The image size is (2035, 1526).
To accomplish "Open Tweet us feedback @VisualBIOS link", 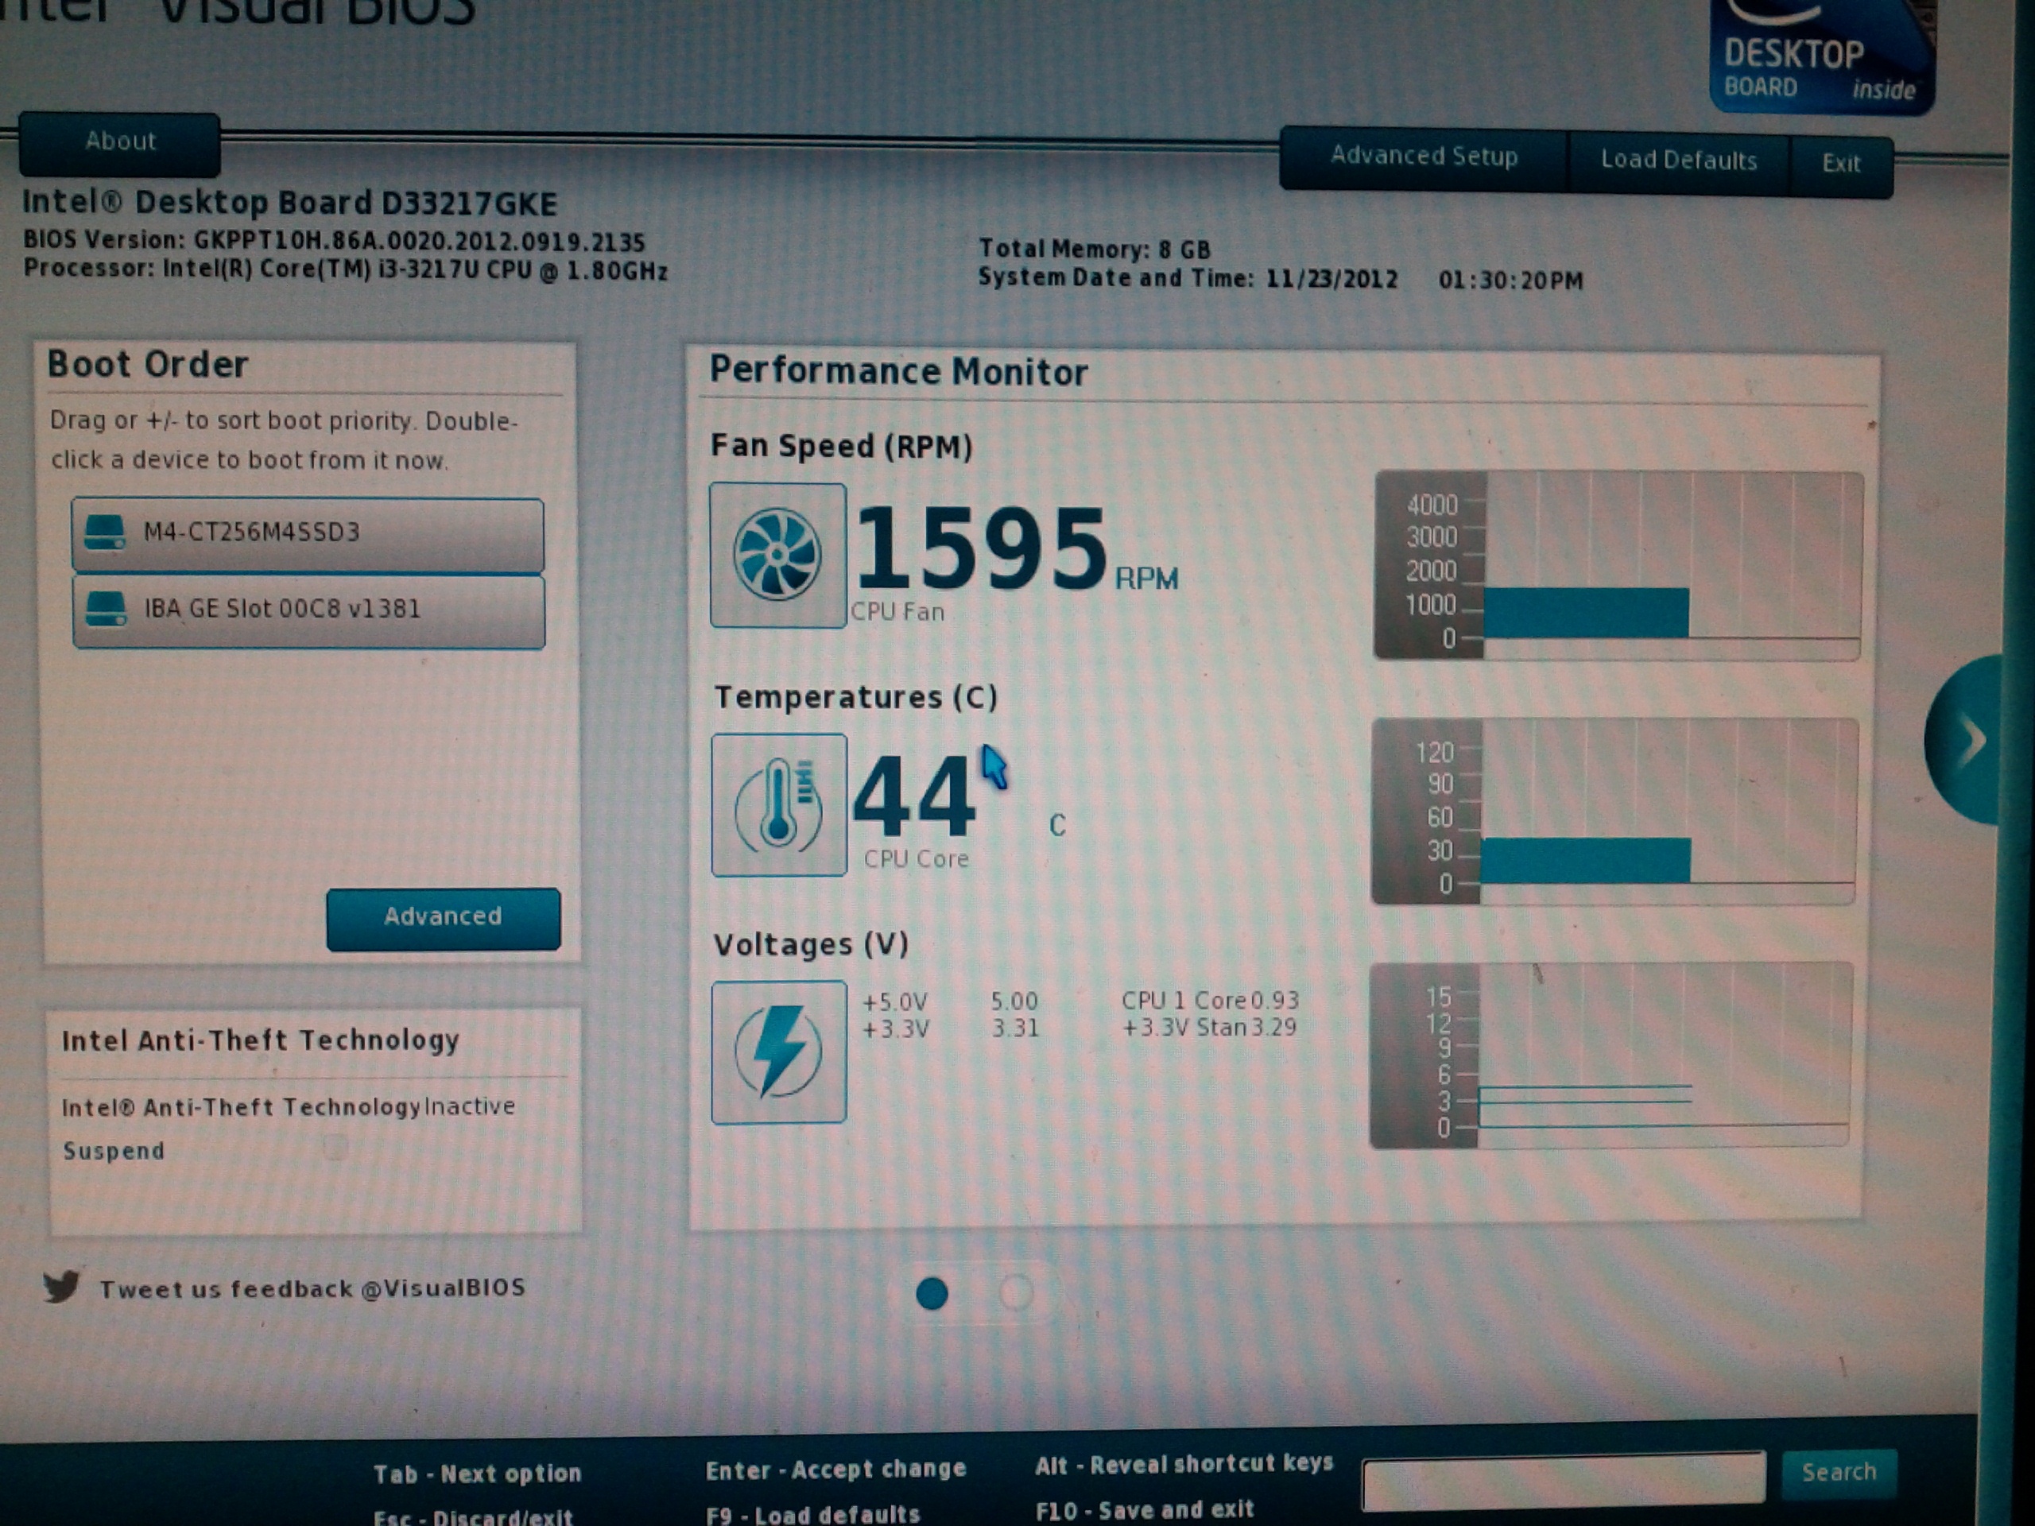I will [x=312, y=1288].
